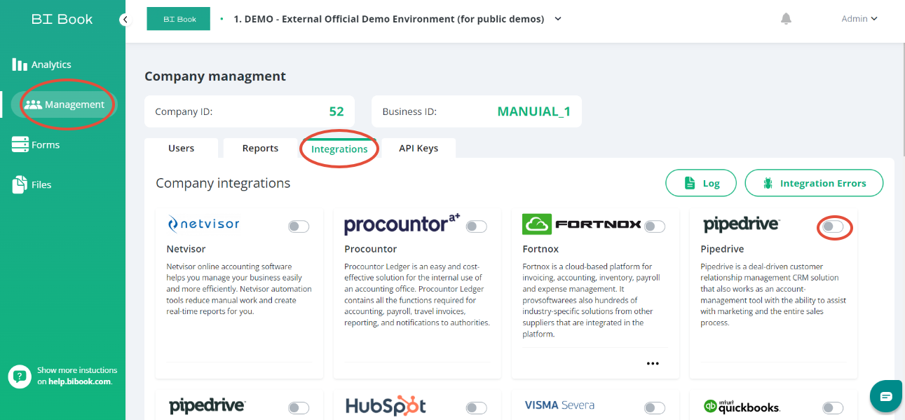Open help.bibook.com instructions link
Image resolution: width=905 pixels, height=420 pixels.
point(79,382)
